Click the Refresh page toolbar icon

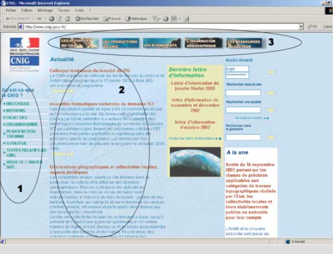[x=60, y=19]
